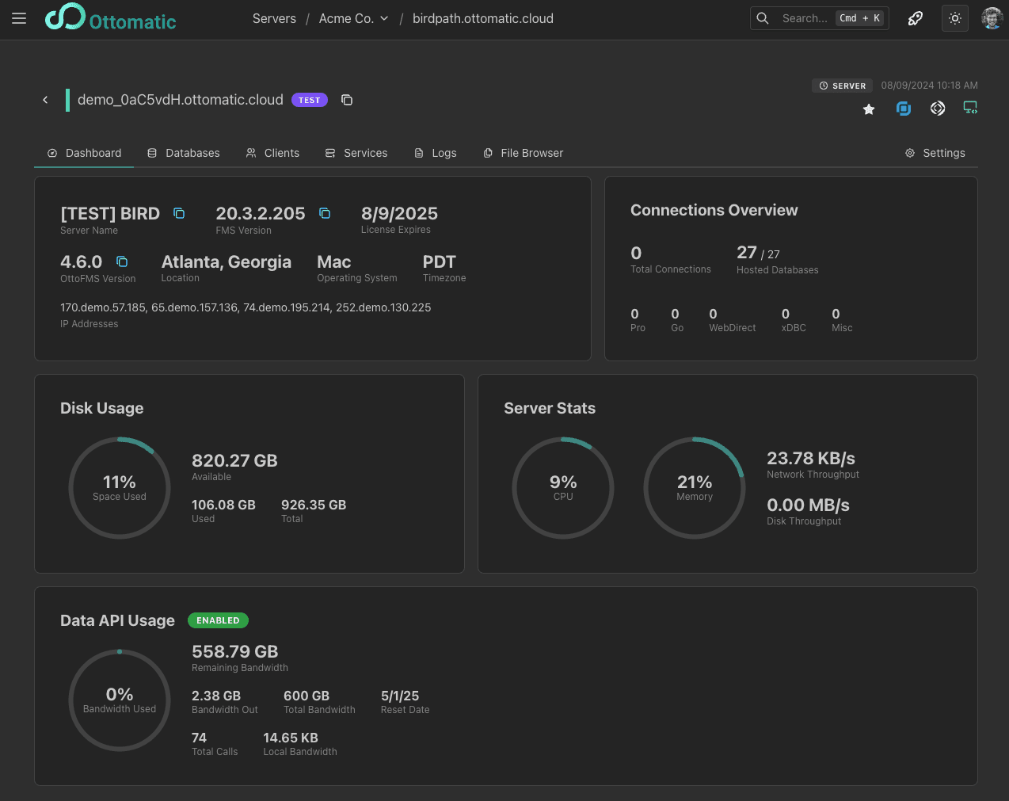The image size is (1009, 801).
Task: Open the FileMaker admin console icon
Action: 938,109
